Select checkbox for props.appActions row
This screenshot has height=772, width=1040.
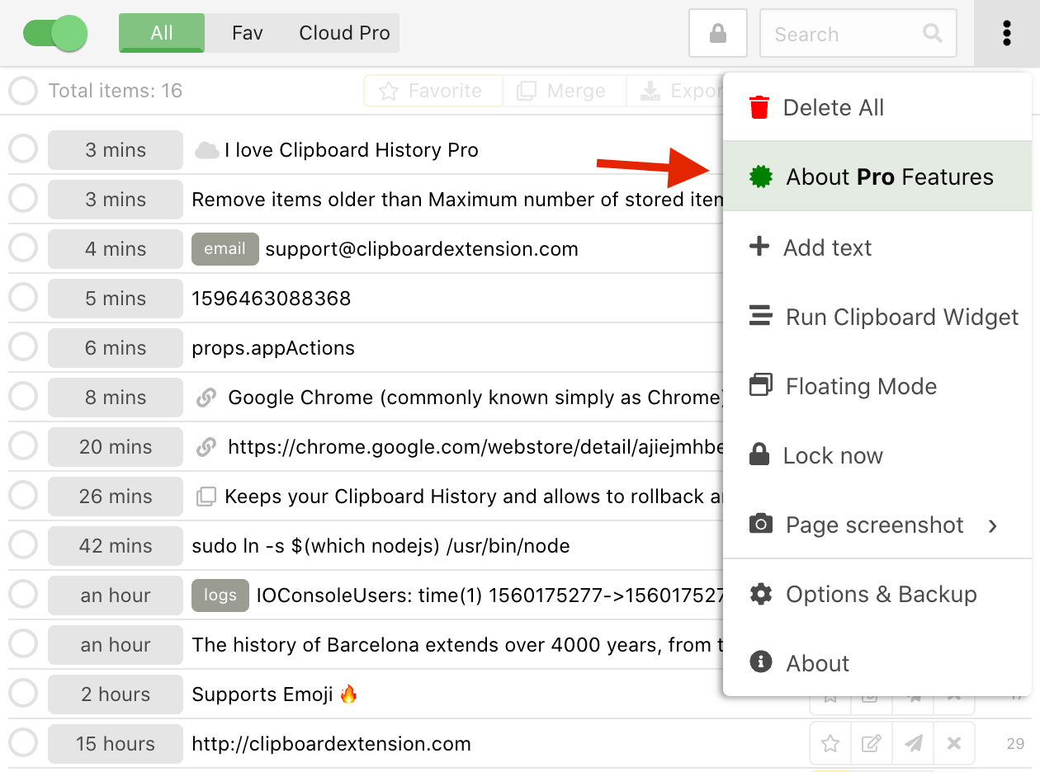coord(23,348)
